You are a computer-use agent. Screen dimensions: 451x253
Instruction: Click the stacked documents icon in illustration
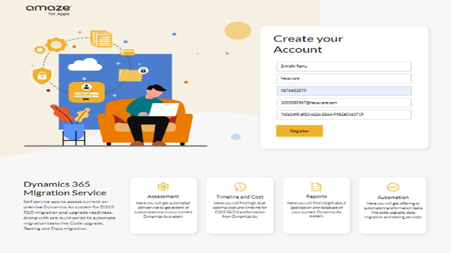click(x=101, y=39)
